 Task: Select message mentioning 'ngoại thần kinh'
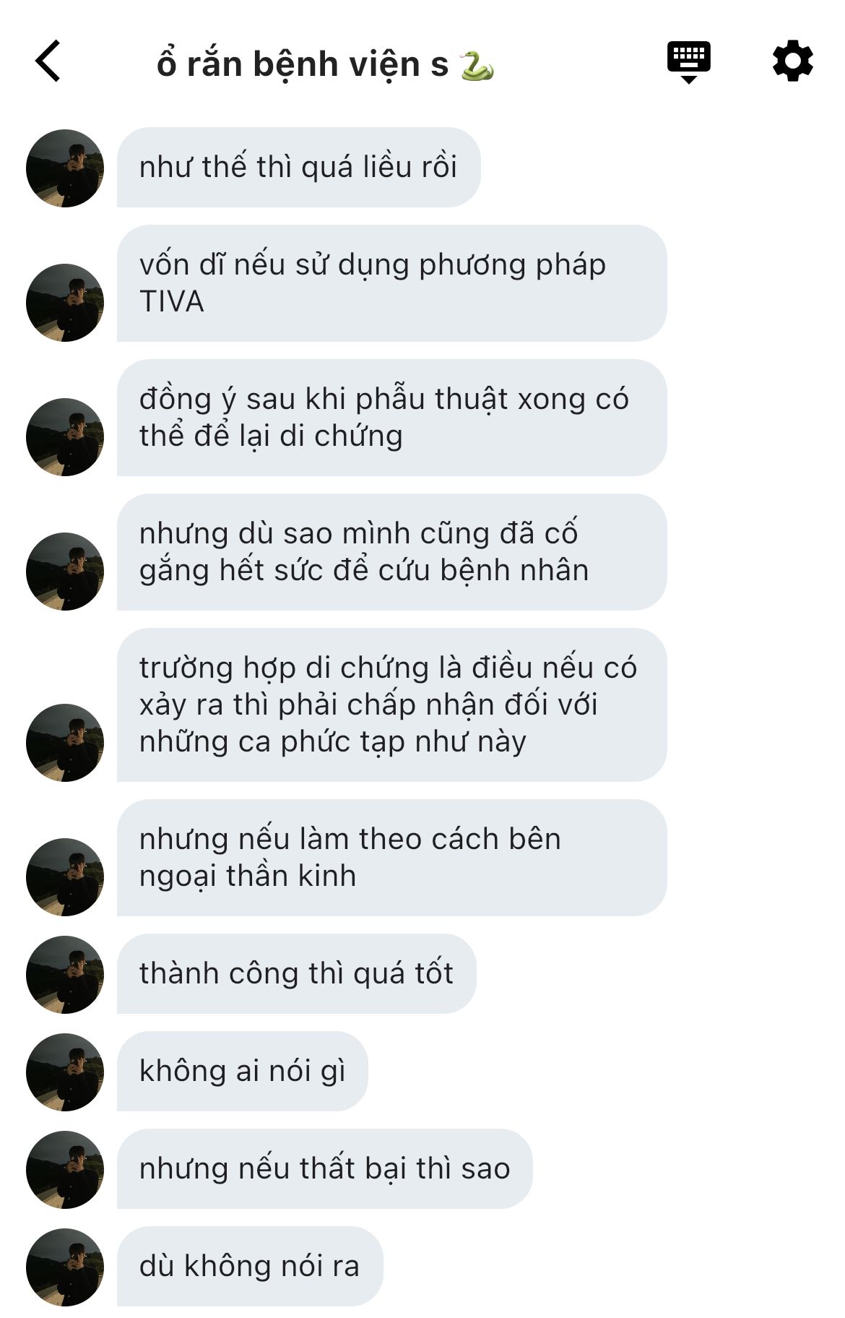coord(391,858)
